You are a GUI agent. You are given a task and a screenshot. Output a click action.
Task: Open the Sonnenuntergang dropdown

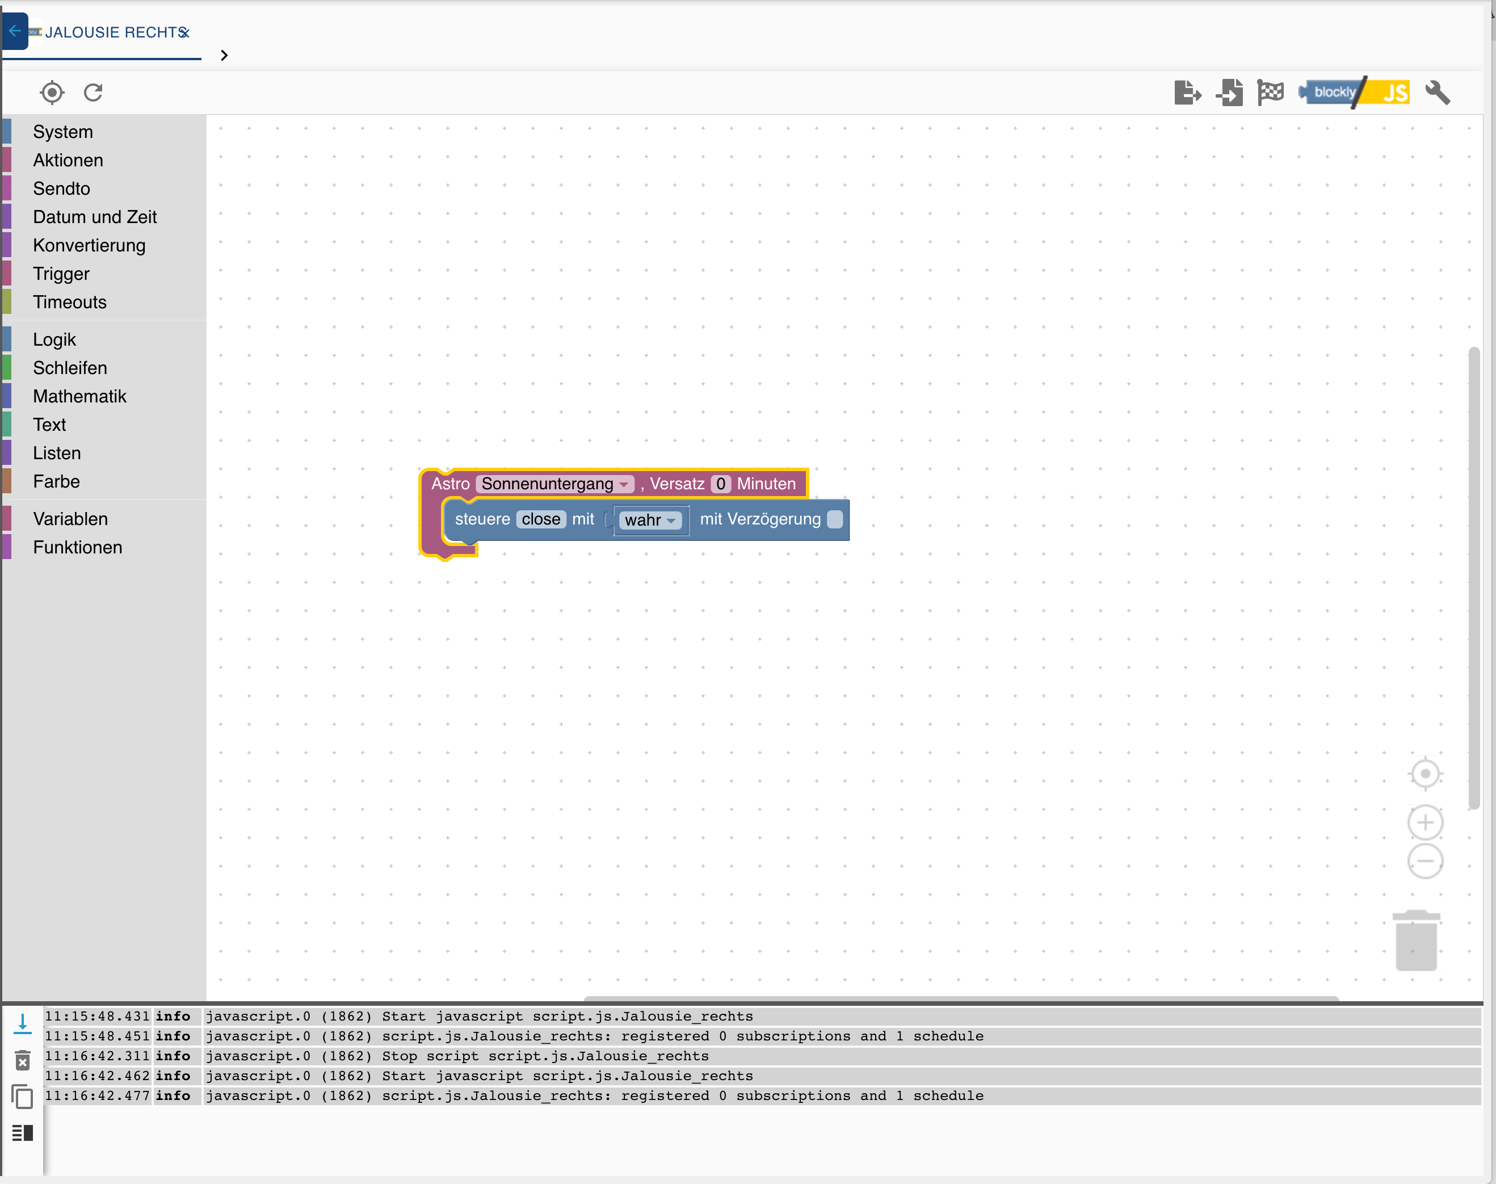click(555, 484)
